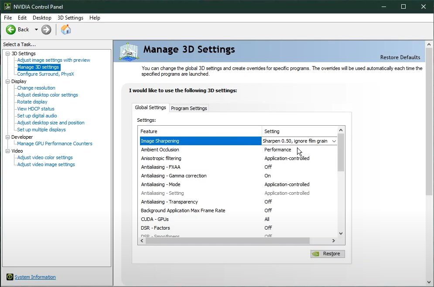
Task: Click the settings list horizontal scrollbar
Action: coord(227,240)
